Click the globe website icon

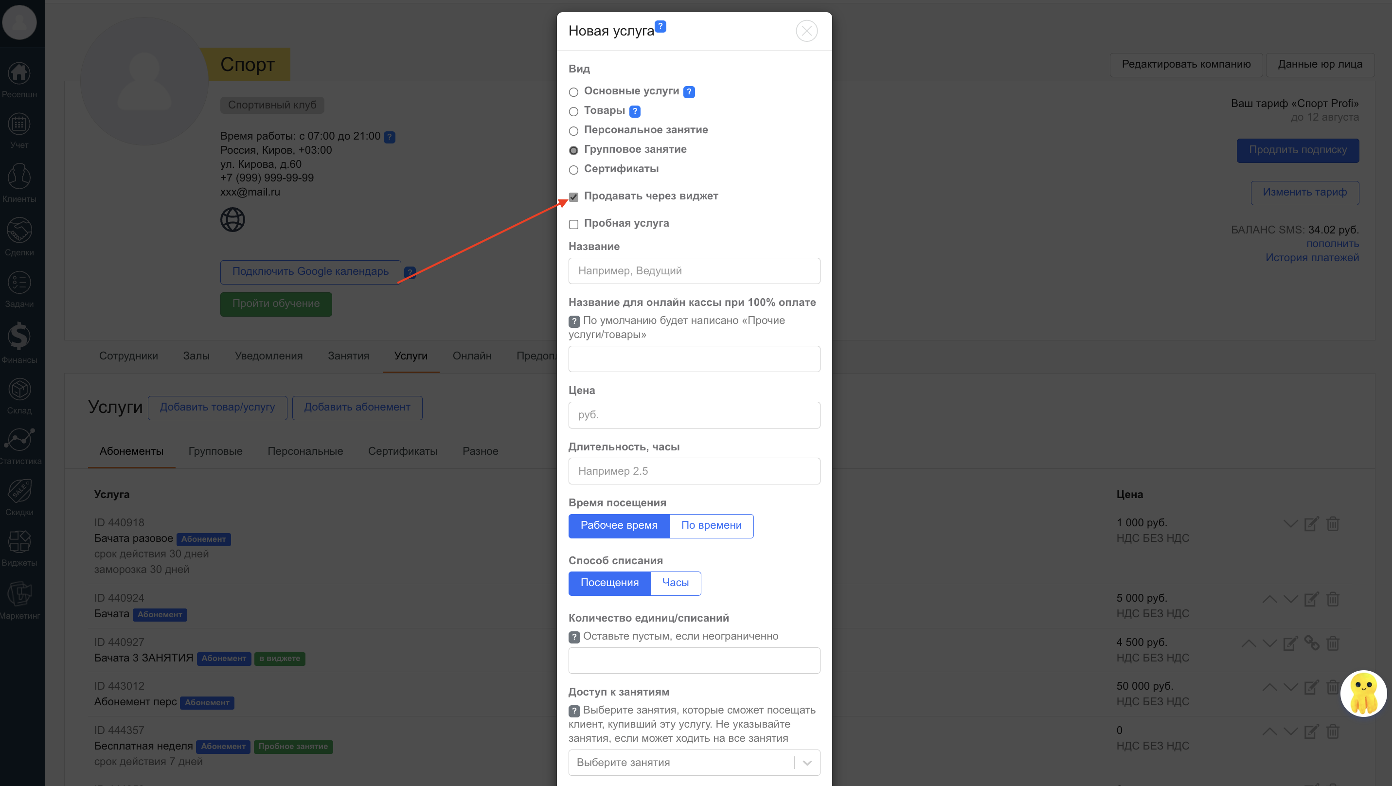pyautogui.click(x=232, y=220)
